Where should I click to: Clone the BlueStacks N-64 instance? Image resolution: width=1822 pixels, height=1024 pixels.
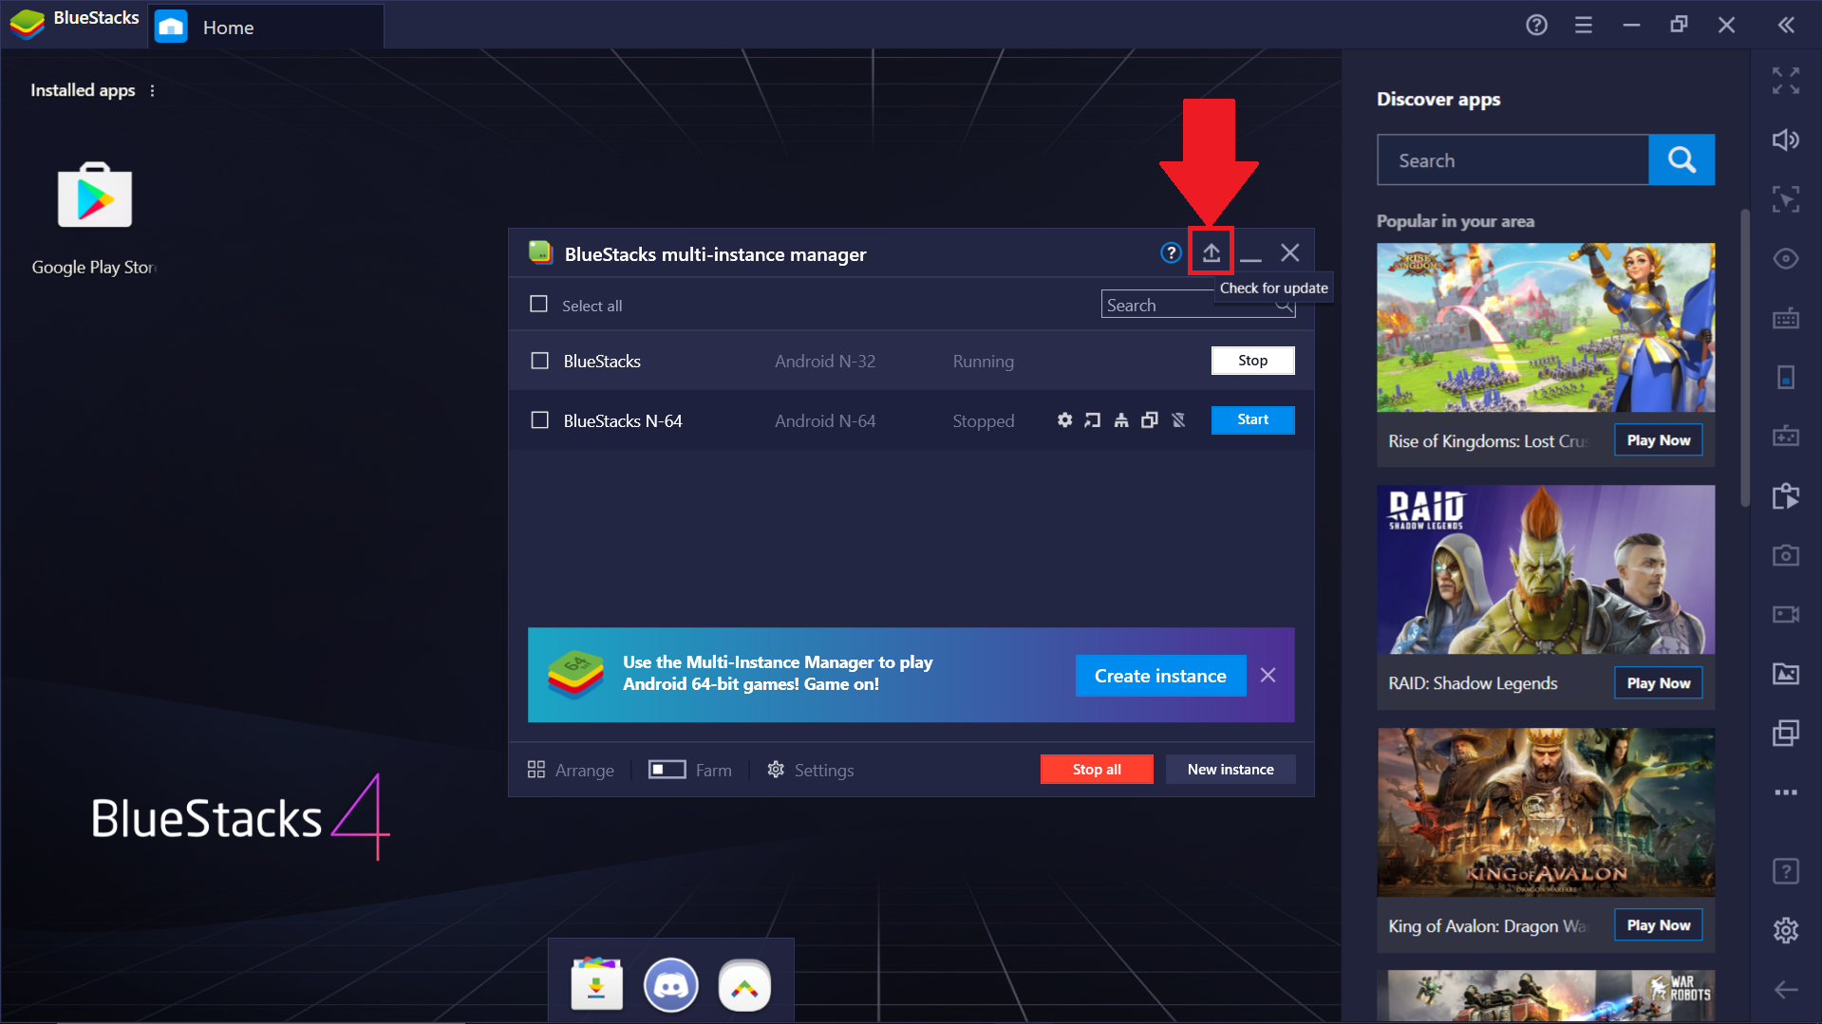[1150, 419]
